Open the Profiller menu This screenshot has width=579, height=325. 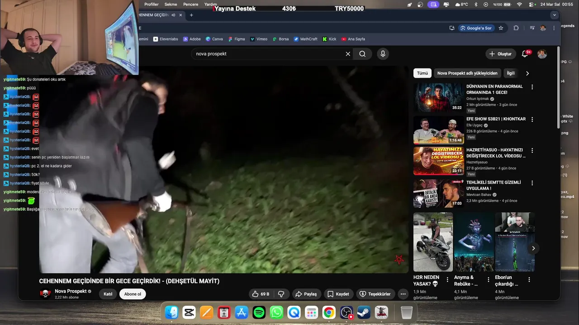coord(152,4)
